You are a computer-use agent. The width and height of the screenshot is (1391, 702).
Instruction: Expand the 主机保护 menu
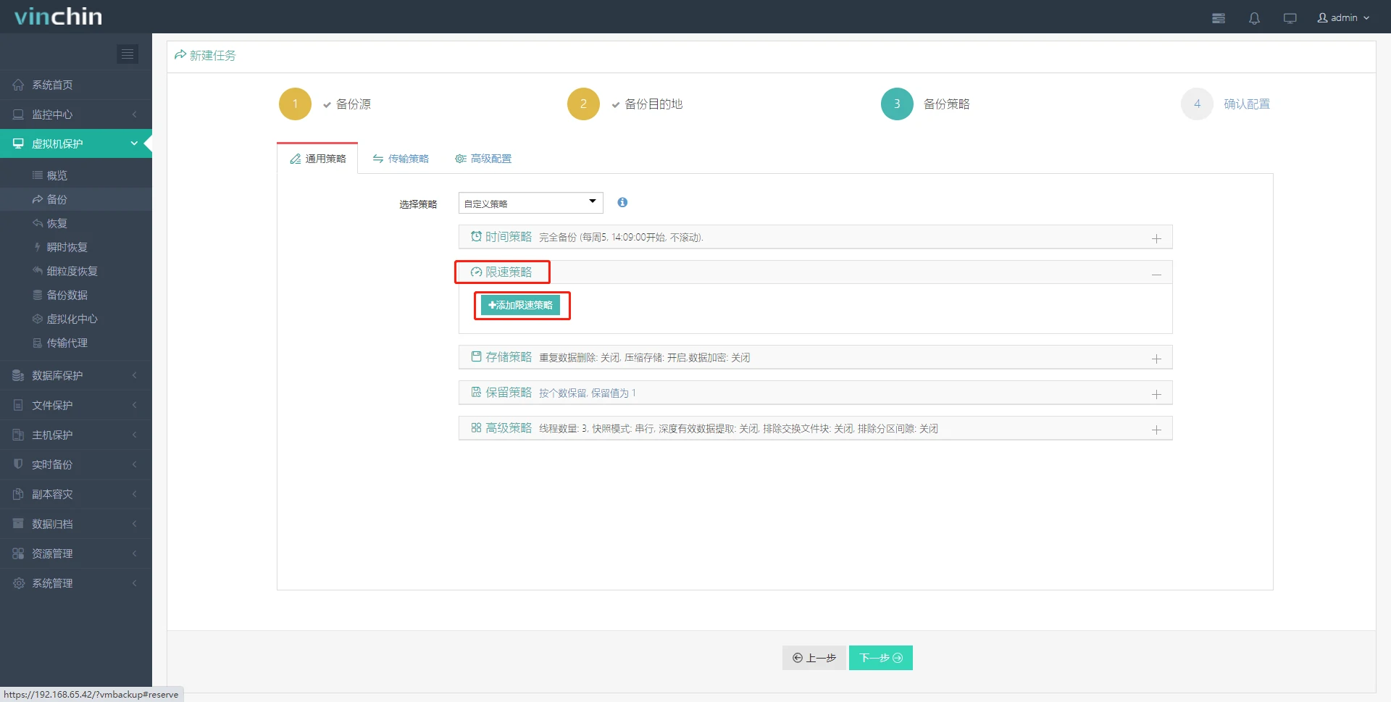pyautogui.click(x=76, y=435)
